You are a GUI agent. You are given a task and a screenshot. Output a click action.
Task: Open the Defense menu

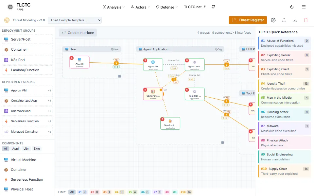(167, 7)
